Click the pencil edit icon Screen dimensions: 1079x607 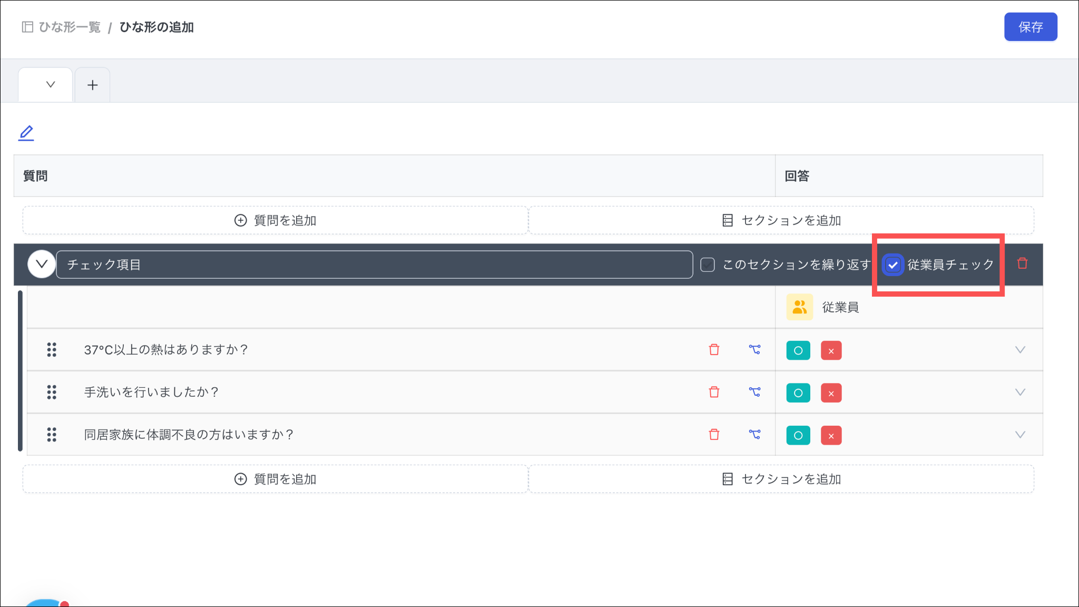tap(26, 133)
